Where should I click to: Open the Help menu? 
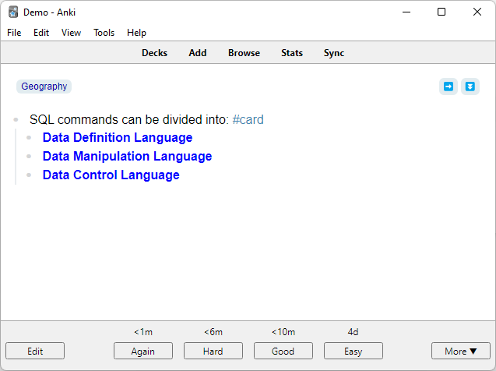click(136, 33)
